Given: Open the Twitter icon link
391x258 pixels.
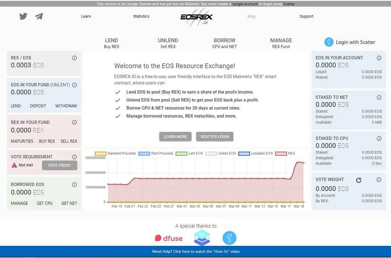Looking at the screenshot, I should coord(23,16).
